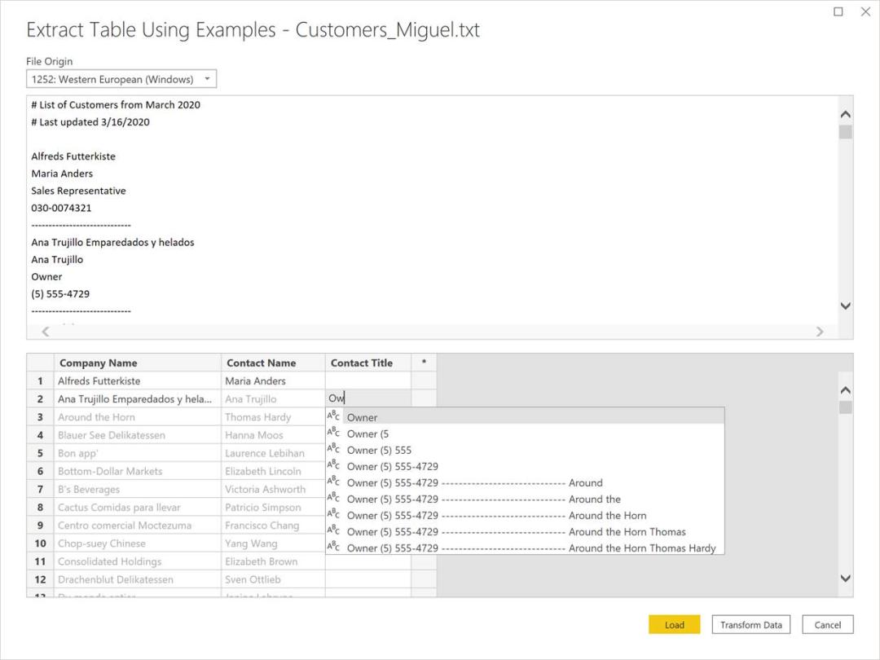Click the left horizontal scroll arrow below preview
Image resolution: width=880 pixels, height=660 pixels.
[x=45, y=331]
